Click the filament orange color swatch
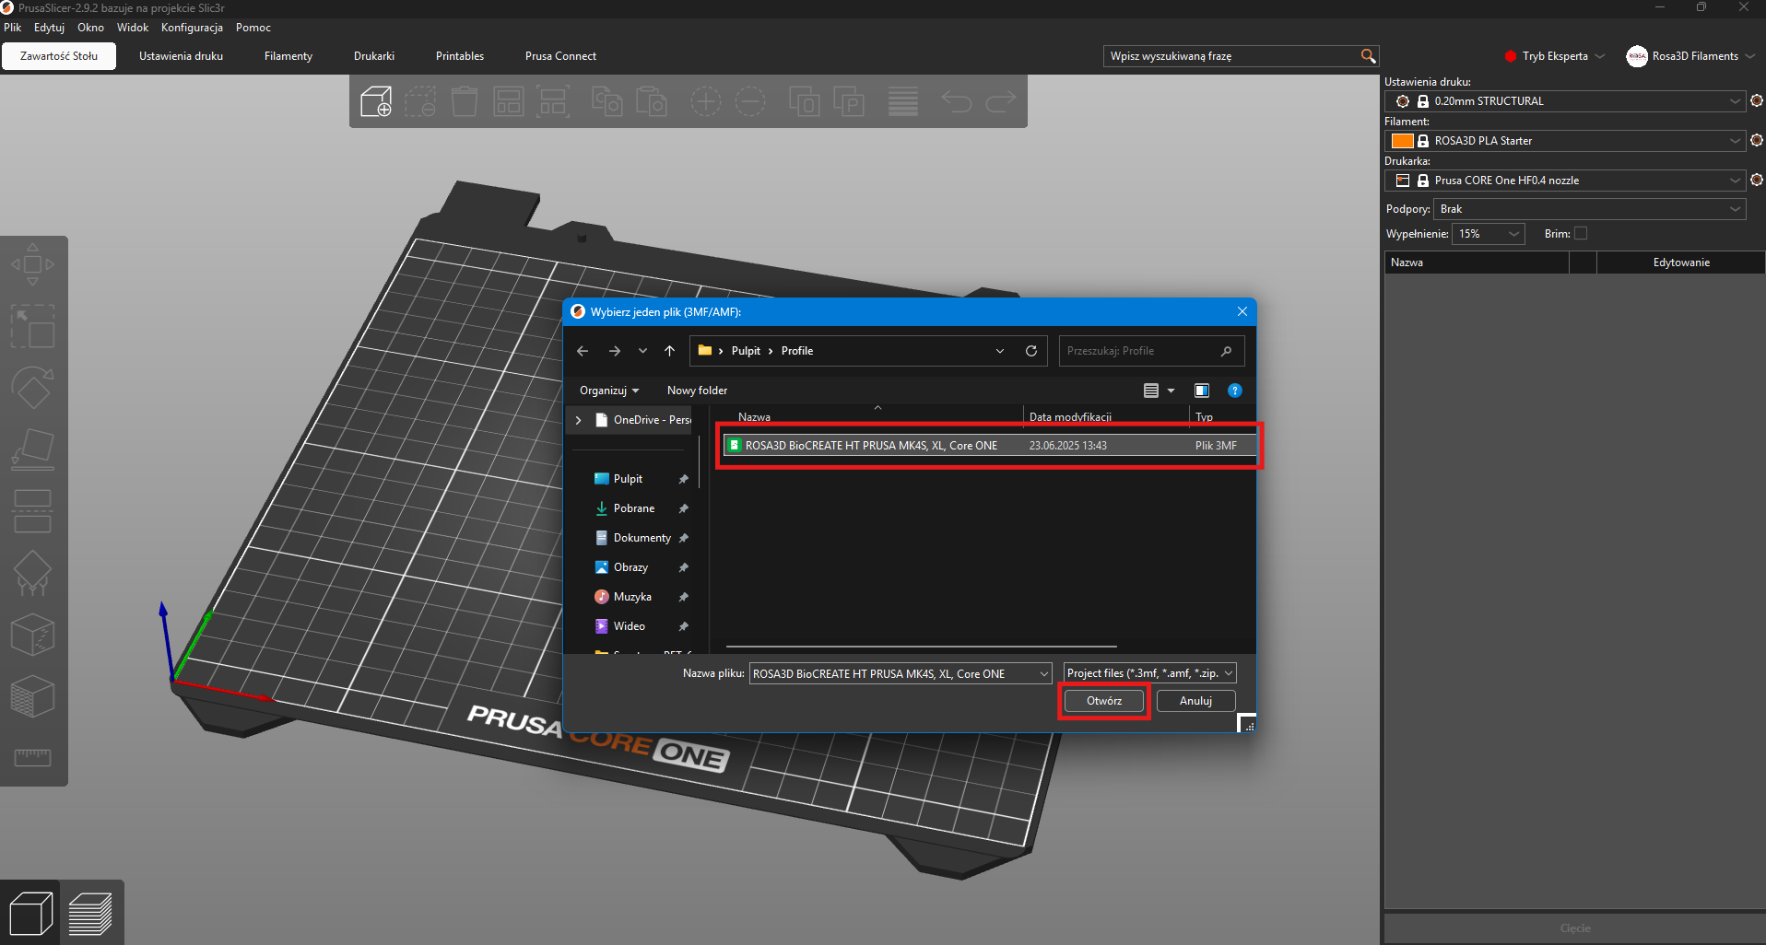Viewport: 1766px width, 945px height. pos(1403,141)
